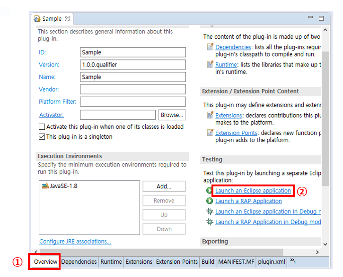Open the plugin.xml tab
Viewport: 343px width, 277px height.
coord(272,262)
